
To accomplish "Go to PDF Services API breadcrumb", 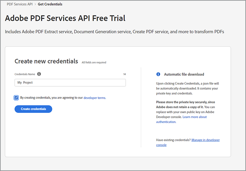I will [20, 4].
